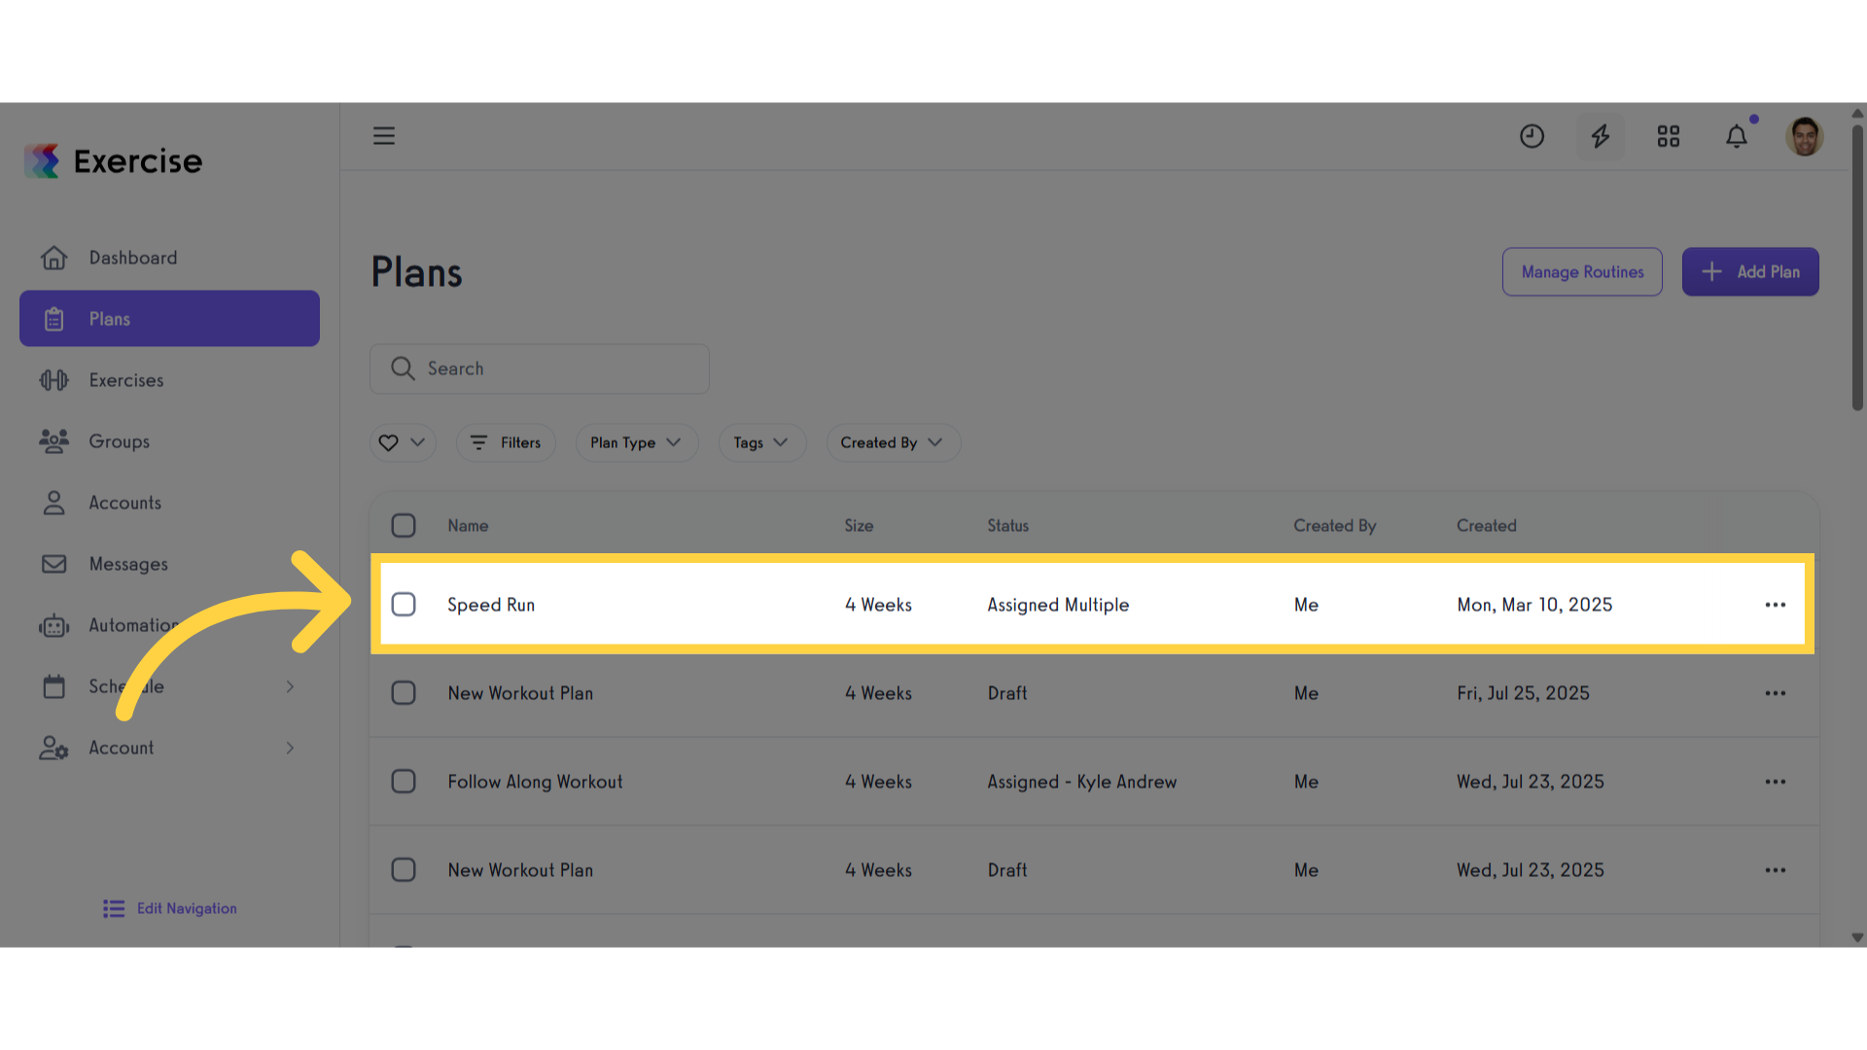The image size is (1867, 1050).
Task: Check the Wed, Jul 23 New Workout Plan checkbox
Action: point(404,870)
